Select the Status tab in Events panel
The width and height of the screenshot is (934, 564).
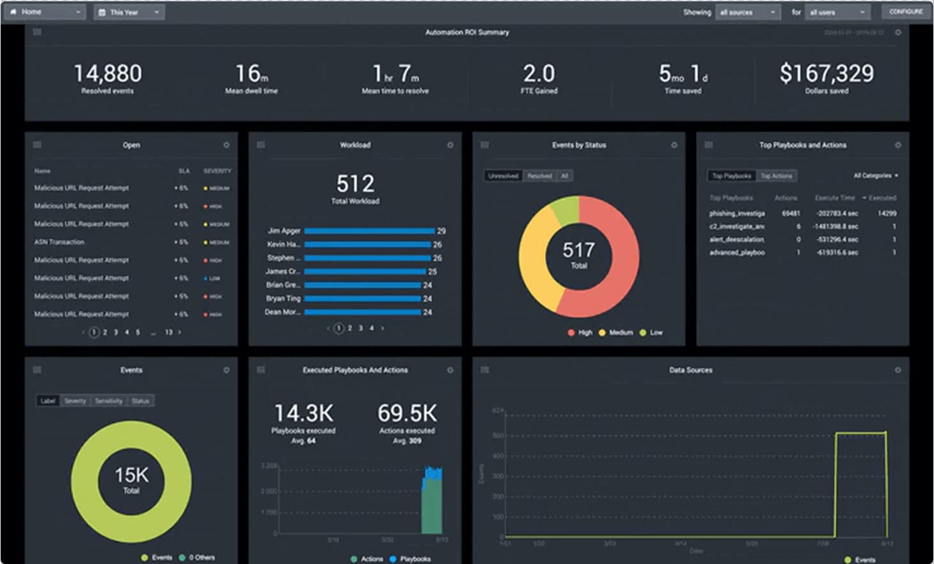tap(140, 401)
